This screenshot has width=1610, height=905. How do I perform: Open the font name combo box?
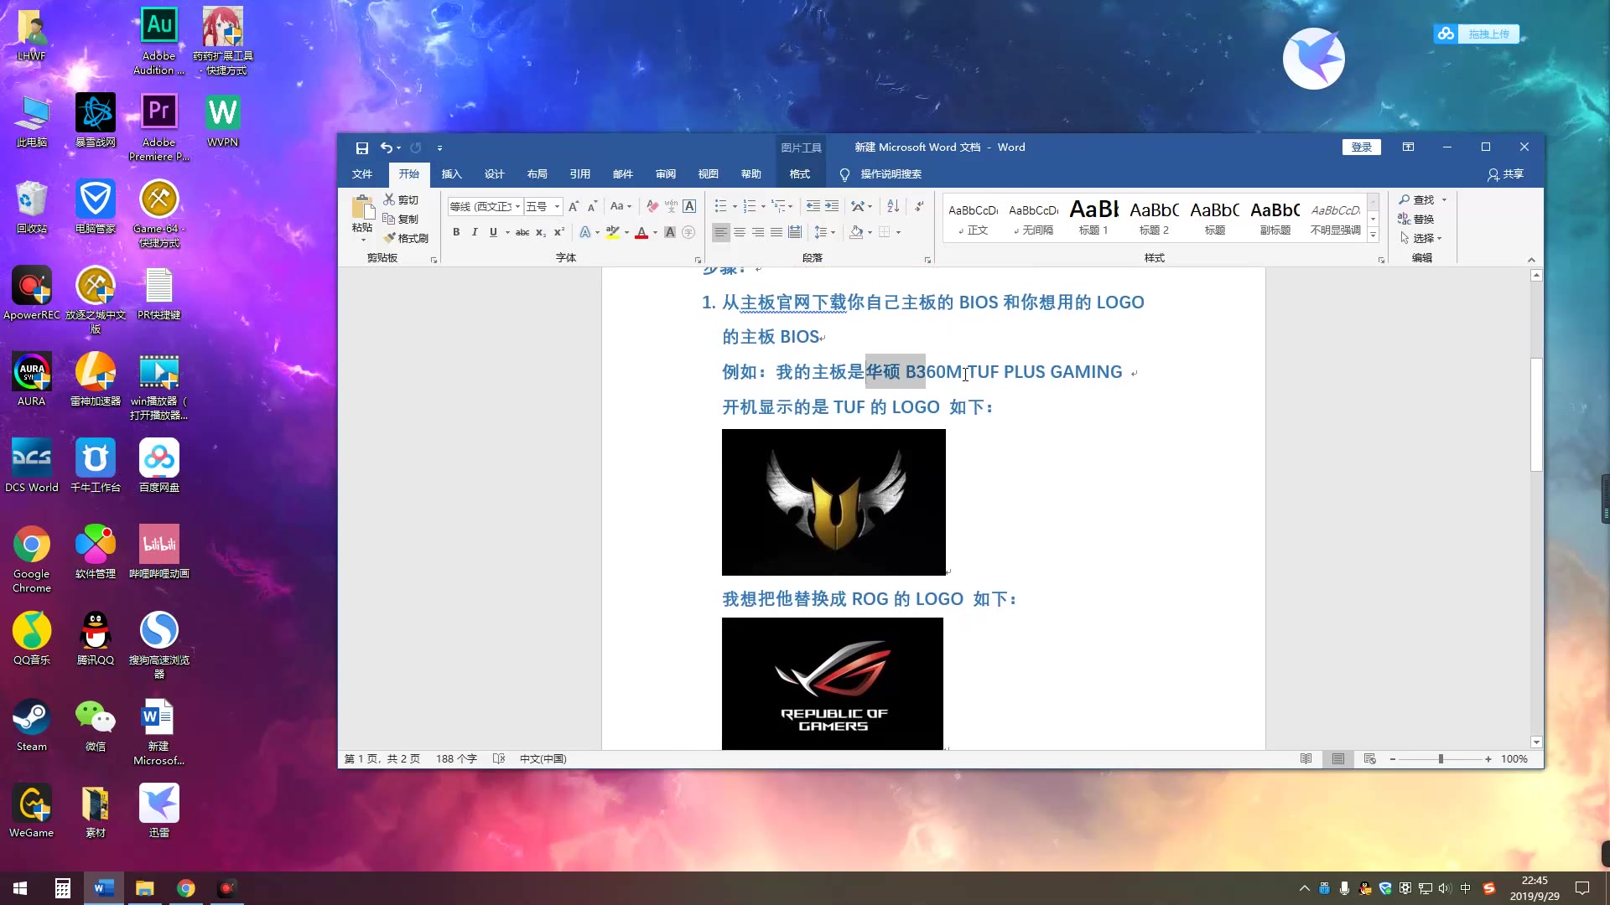point(485,206)
